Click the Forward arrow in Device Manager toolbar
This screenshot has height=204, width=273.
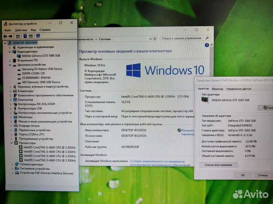[x=11, y=36]
